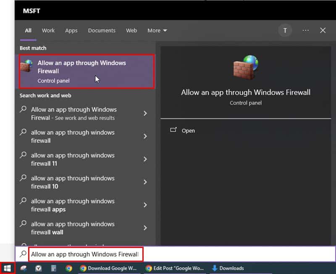Switch to the Documents tab
Viewport: 336px width, 274px height.
[x=102, y=31]
